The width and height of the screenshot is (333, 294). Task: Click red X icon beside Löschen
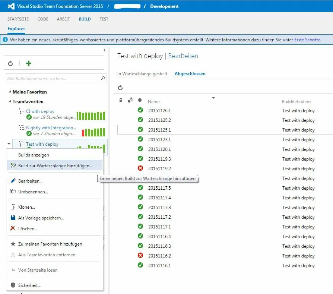[13, 228]
